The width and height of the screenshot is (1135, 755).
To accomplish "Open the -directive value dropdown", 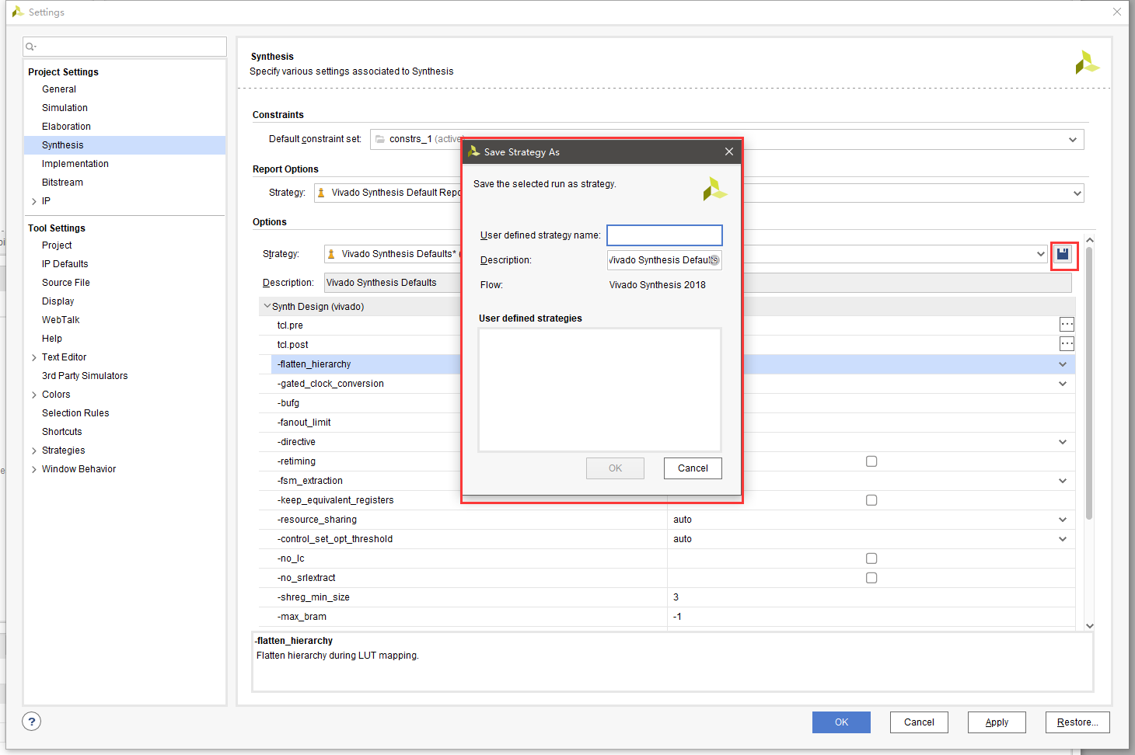I will (1063, 442).
